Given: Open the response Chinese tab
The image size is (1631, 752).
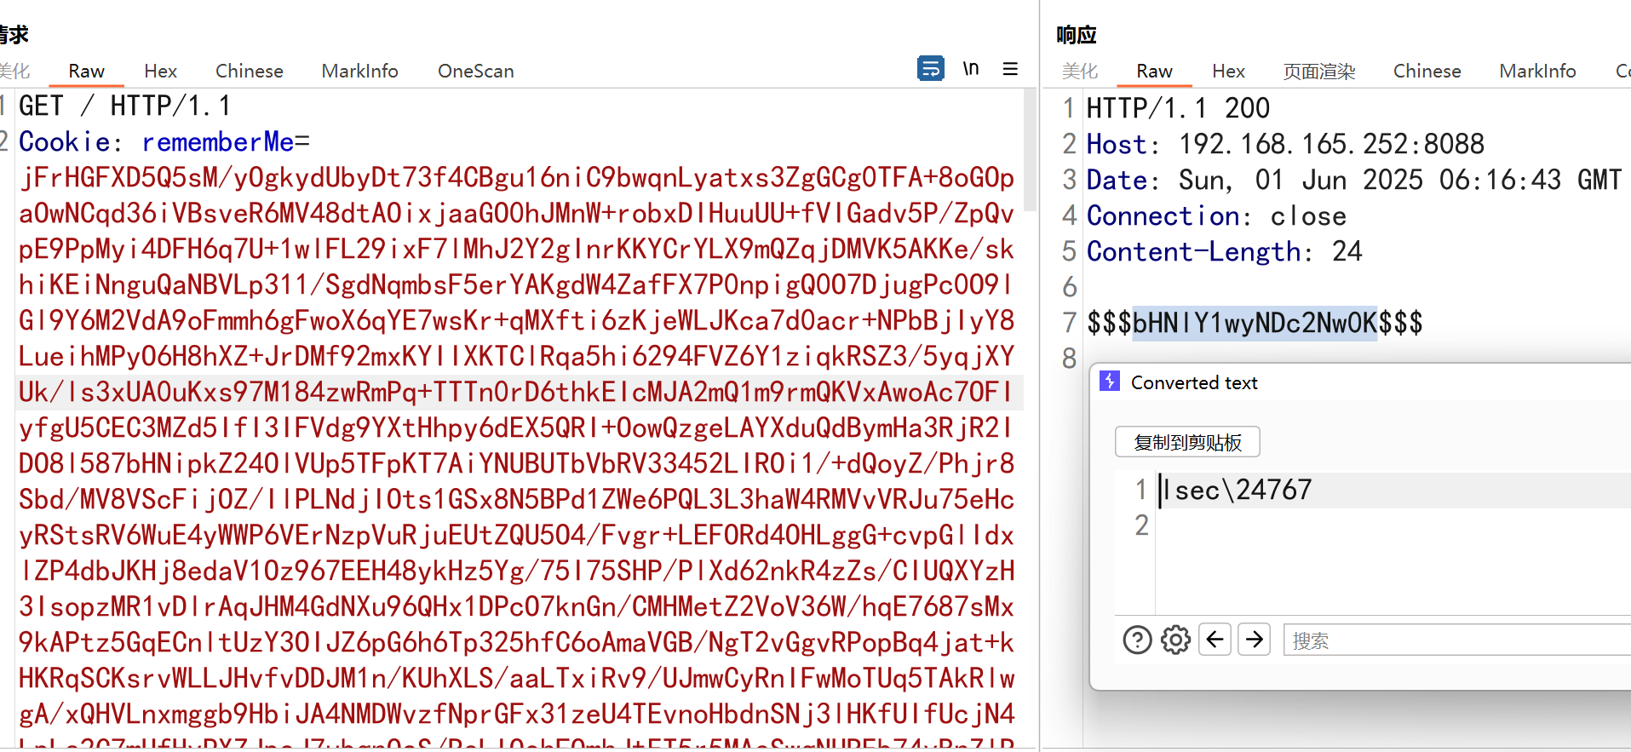Looking at the screenshot, I should (1427, 72).
